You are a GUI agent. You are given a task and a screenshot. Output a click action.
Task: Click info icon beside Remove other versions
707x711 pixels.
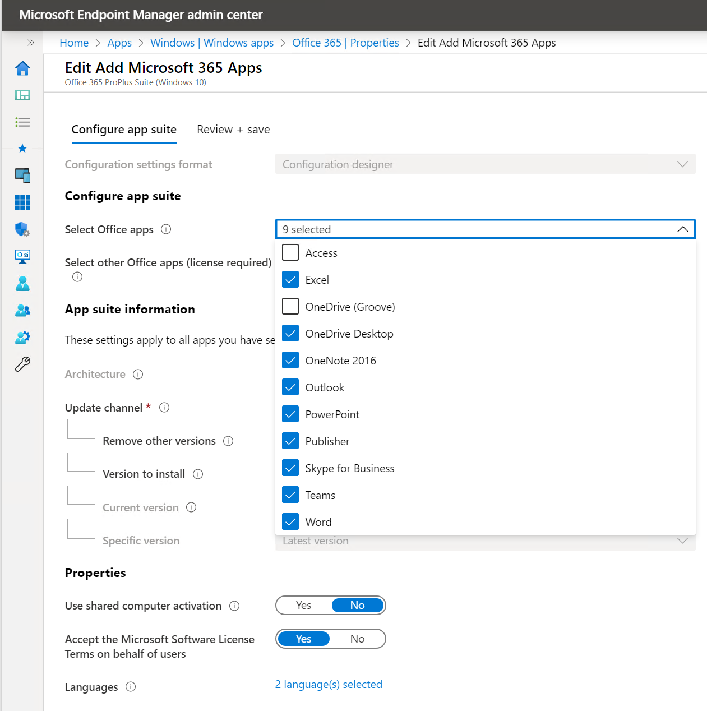(228, 441)
